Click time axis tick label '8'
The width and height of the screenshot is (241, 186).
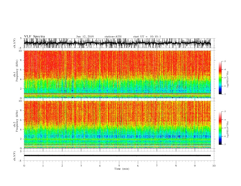point(176,166)
